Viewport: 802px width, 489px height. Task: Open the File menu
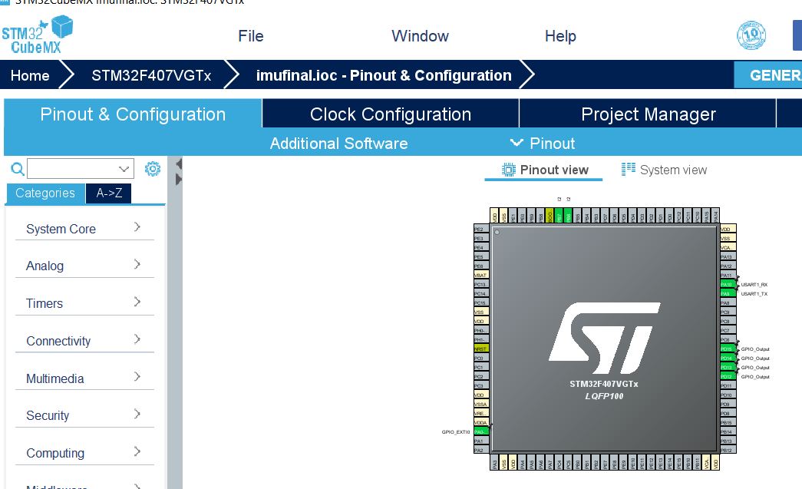251,36
